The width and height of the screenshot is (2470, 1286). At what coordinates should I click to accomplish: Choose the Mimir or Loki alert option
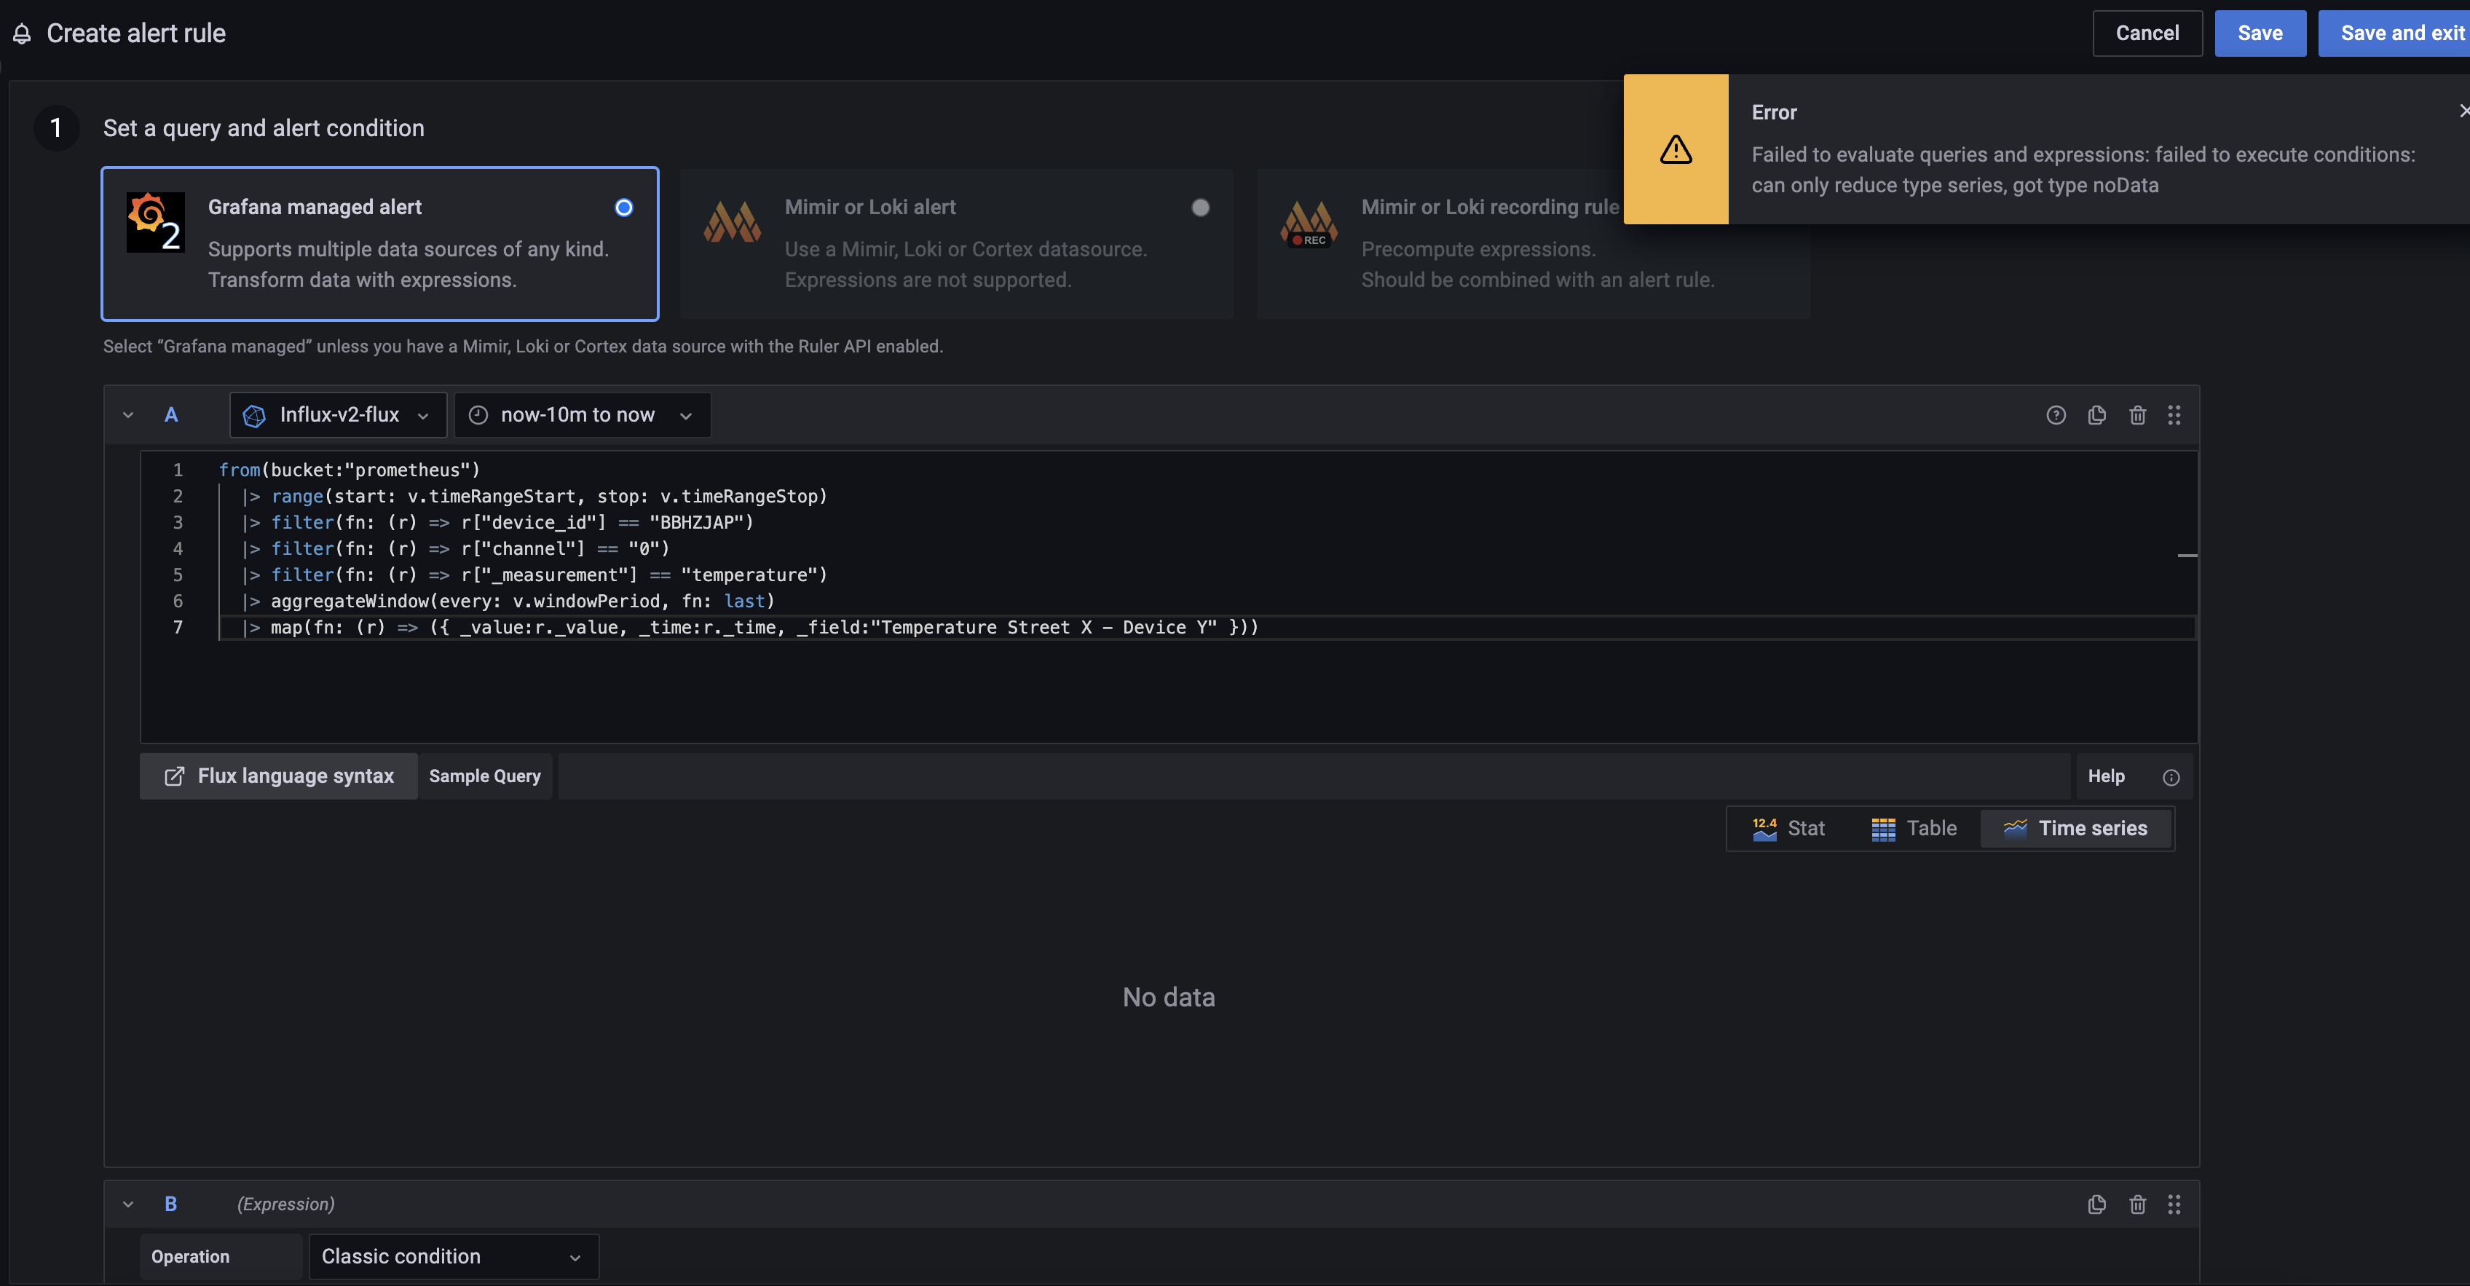1201,207
